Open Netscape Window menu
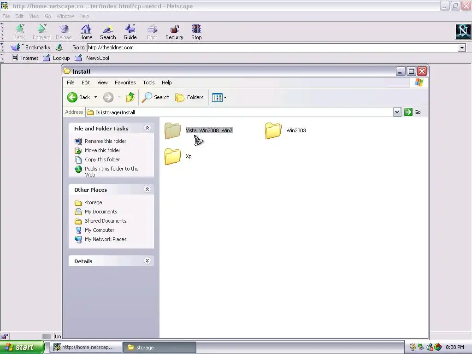The width and height of the screenshot is (472, 354). tap(65, 16)
